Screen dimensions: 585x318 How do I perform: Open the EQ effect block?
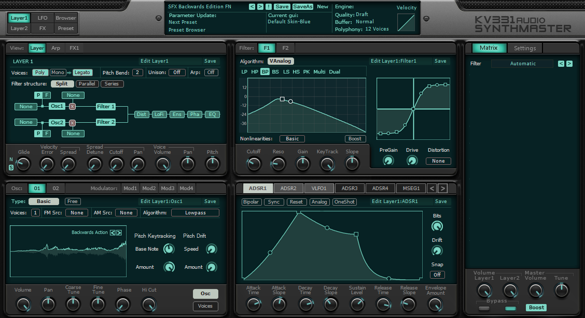(212, 114)
